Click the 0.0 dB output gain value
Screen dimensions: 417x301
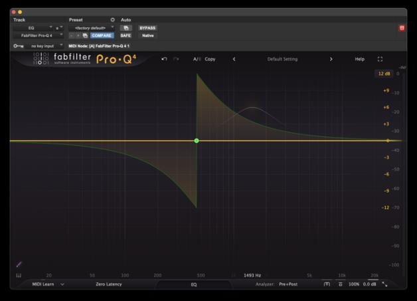pyautogui.click(x=369, y=284)
